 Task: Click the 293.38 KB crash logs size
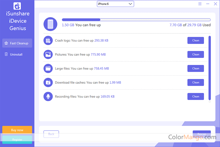[101, 41]
